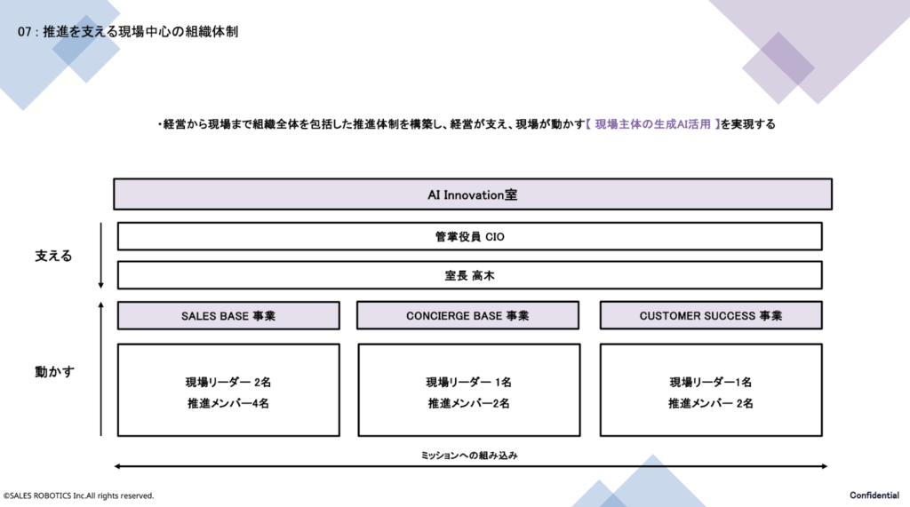Select the 動かす label
Screen dimensions: 910x507
(53, 371)
